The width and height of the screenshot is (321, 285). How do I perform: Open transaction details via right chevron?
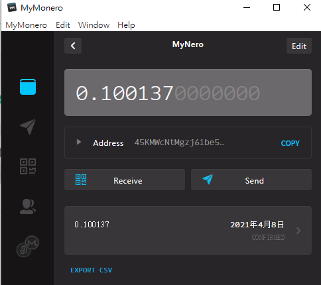(x=298, y=231)
